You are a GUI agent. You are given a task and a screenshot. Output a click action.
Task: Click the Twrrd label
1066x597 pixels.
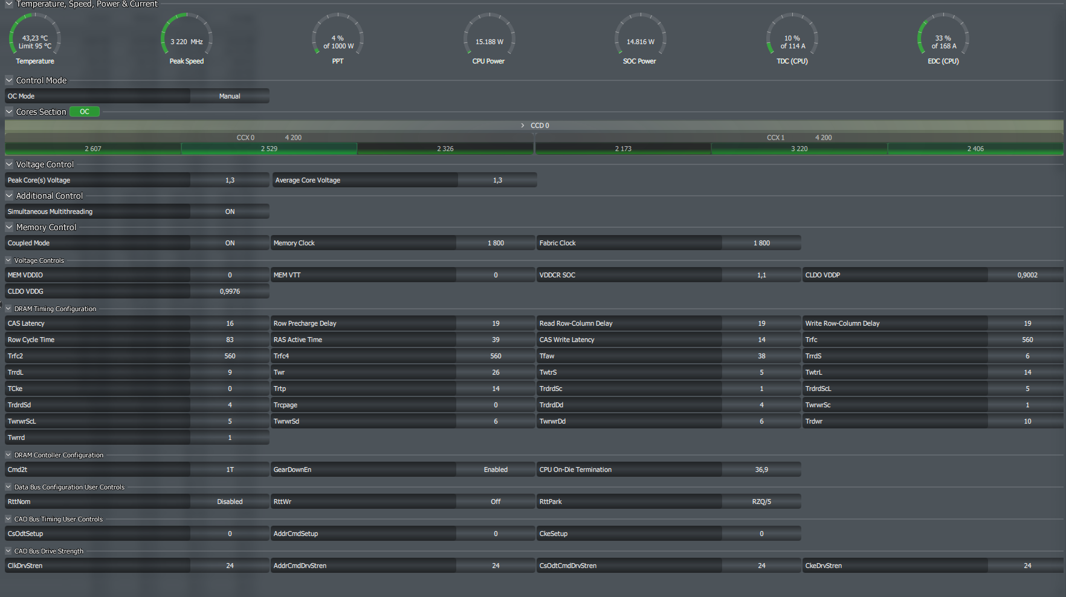[x=16, y=437]
